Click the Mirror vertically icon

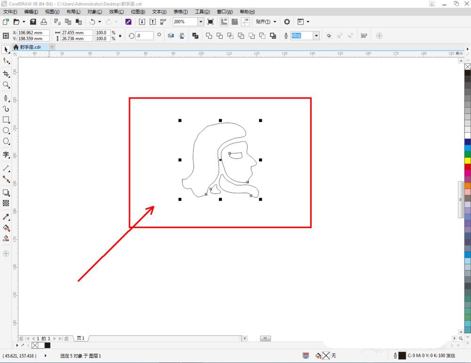coord(182,36)
